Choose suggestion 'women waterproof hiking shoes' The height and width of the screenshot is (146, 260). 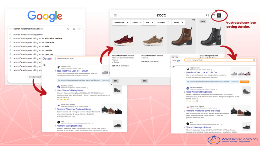click(28, 34)
